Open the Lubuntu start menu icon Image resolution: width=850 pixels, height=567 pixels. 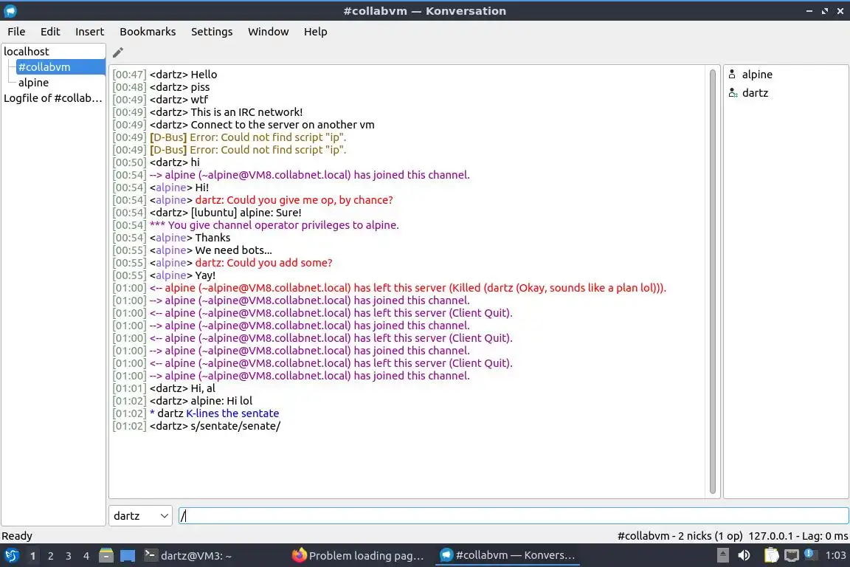[x=11, y=556]
